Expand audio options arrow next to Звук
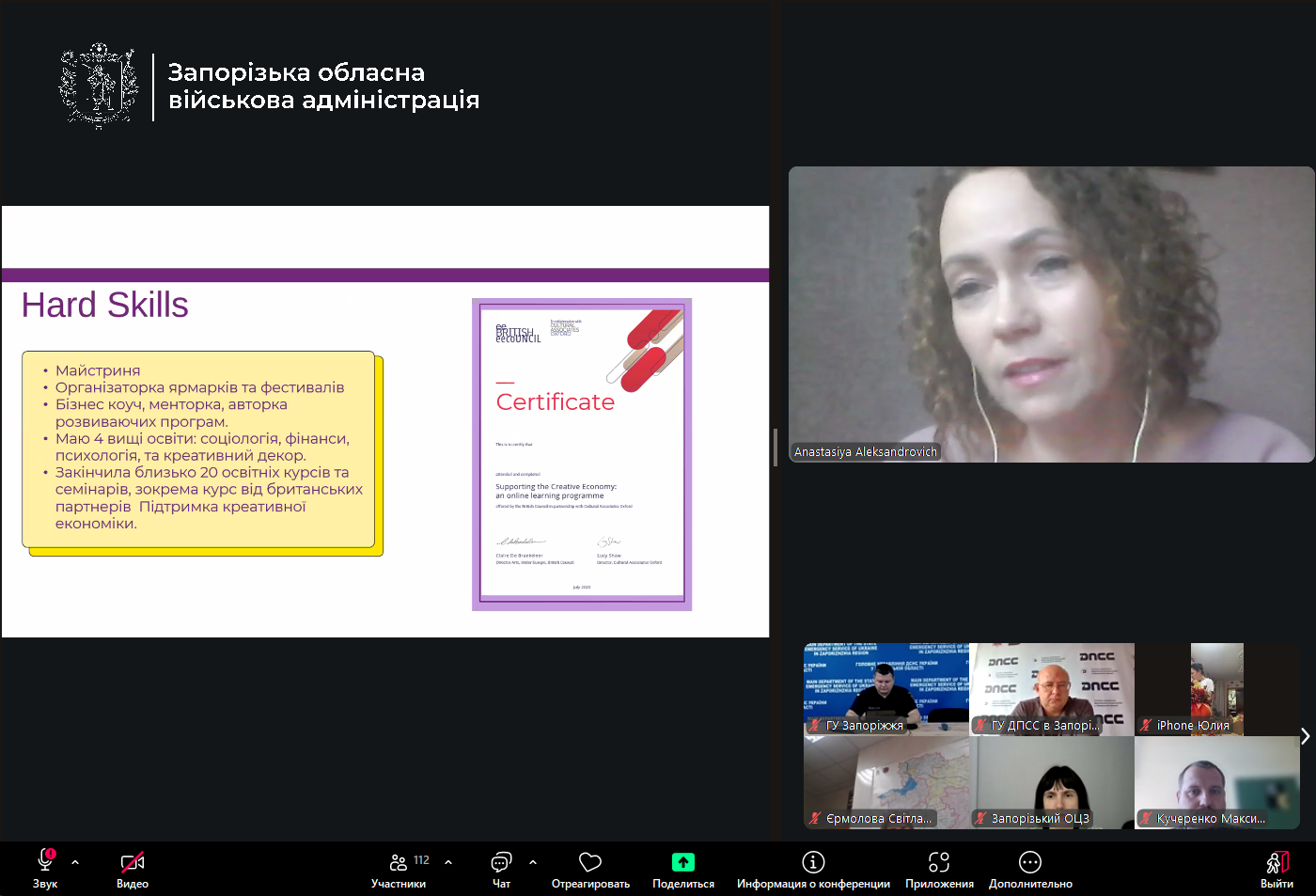The height and width of the screenshot is (896, 1316). pos(75,862)
